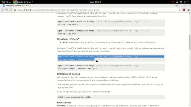Click the padlock icon in the address bar
Image resolution: width=191 pixels, height=107 pixels.
(x=15, y=10)
